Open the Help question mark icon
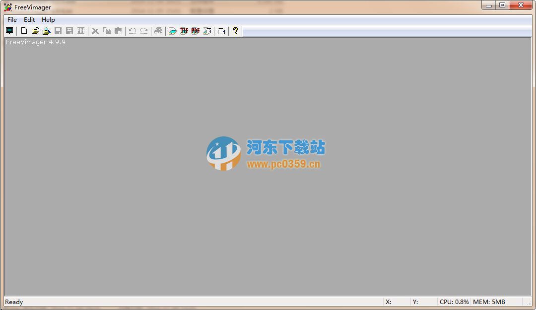Image resolution: width=536 pixels, height=310 pixels. click(235, 31)
